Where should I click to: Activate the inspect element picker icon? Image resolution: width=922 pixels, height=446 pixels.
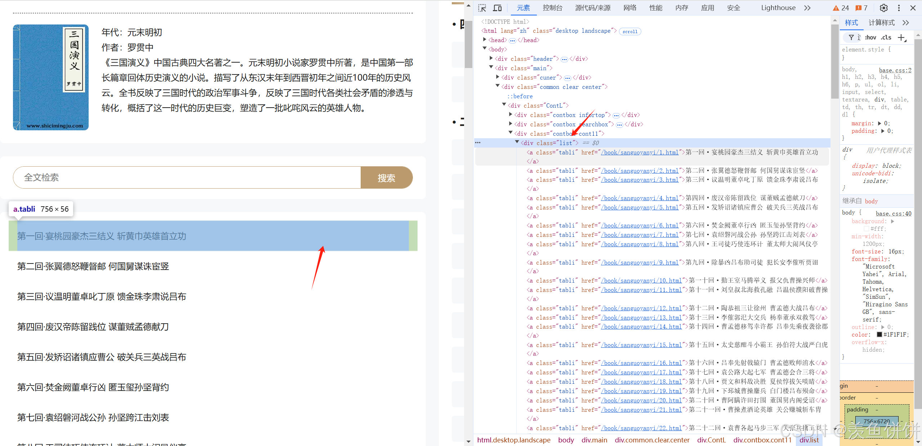(x=482, y=8)
